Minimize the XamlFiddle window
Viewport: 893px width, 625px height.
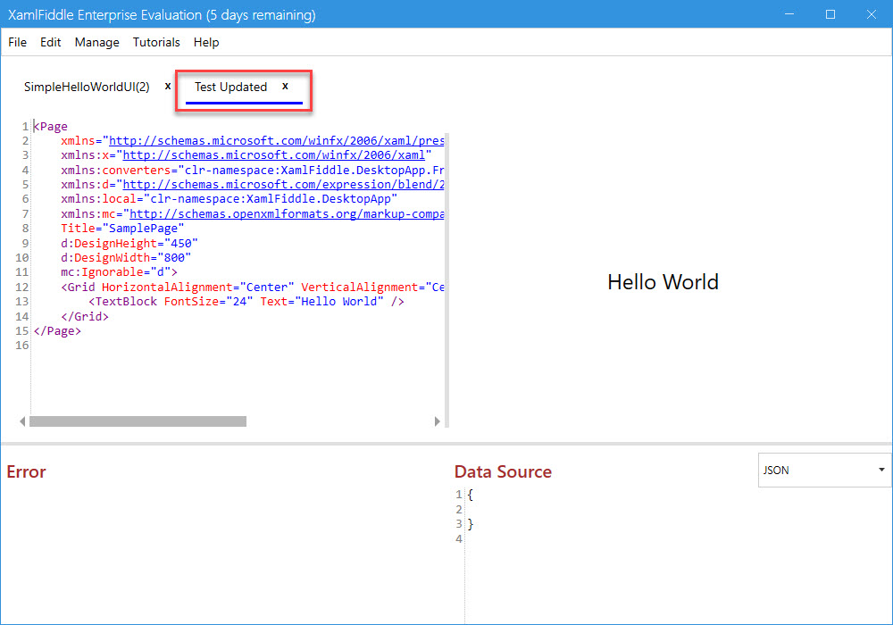click(x=789, y=14)
